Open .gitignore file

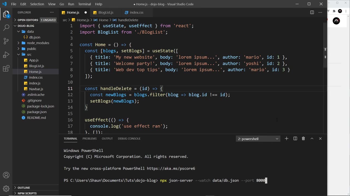point(36,100)
